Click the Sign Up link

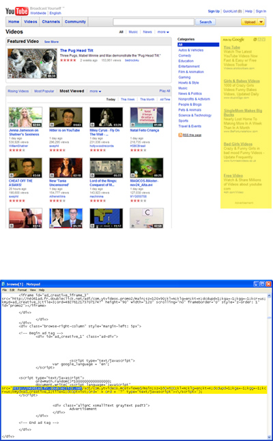214,11
